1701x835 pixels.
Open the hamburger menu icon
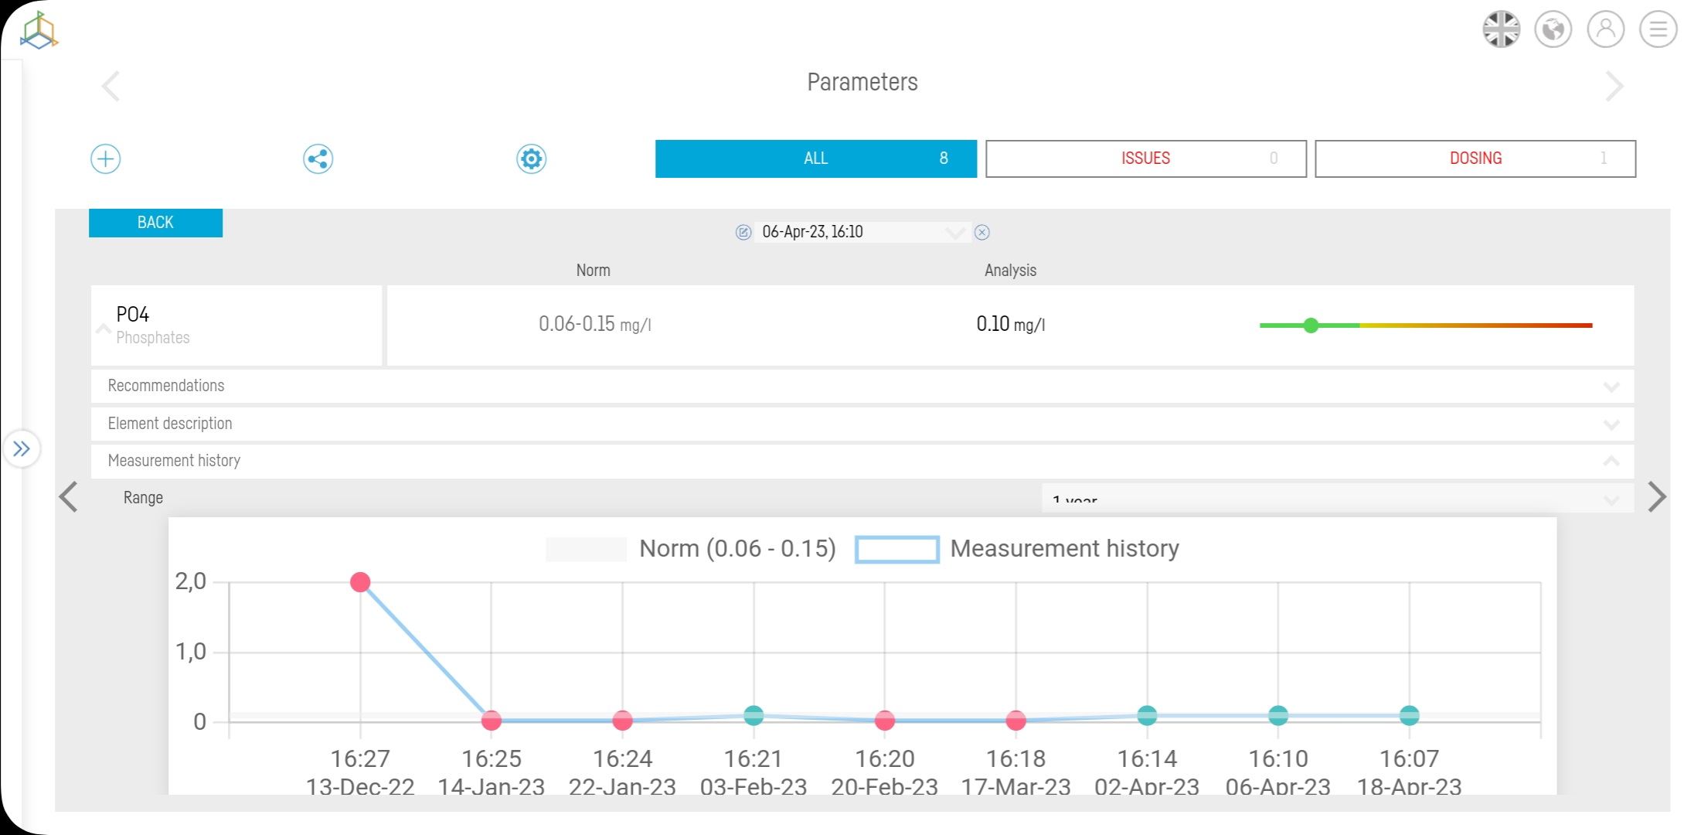tap(1658, 29)
